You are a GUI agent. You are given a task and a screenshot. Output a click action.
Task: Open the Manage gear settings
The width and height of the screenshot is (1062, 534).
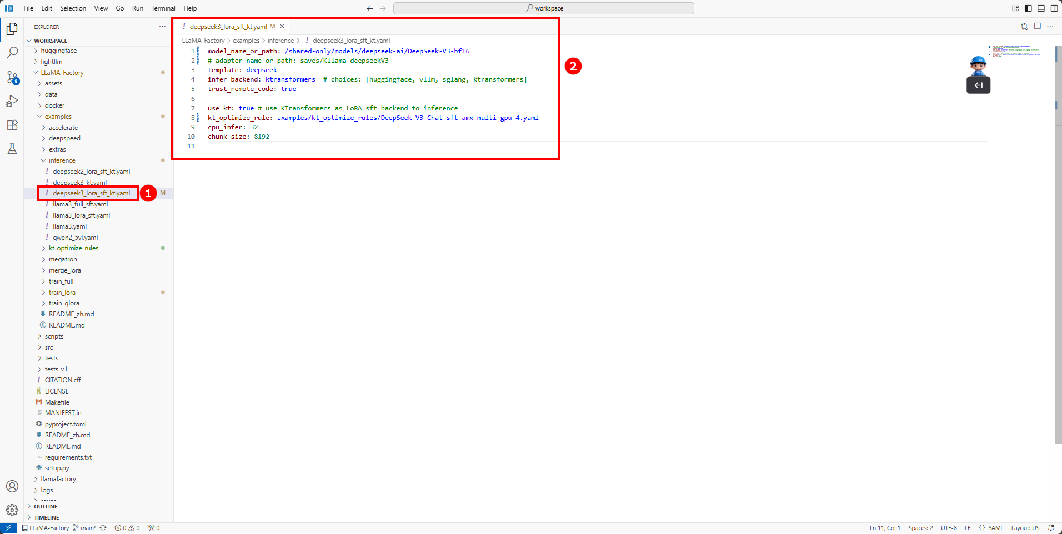pos(12,510)
